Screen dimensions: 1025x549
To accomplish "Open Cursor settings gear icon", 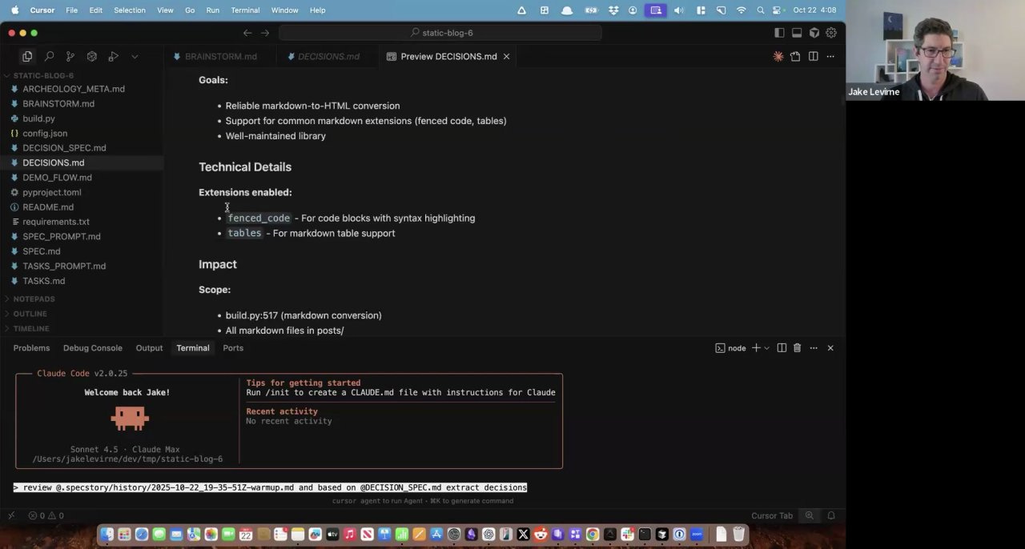I will [x=831, y=33].
